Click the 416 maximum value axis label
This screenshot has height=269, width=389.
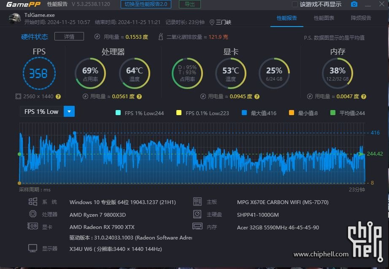point(375,133)
